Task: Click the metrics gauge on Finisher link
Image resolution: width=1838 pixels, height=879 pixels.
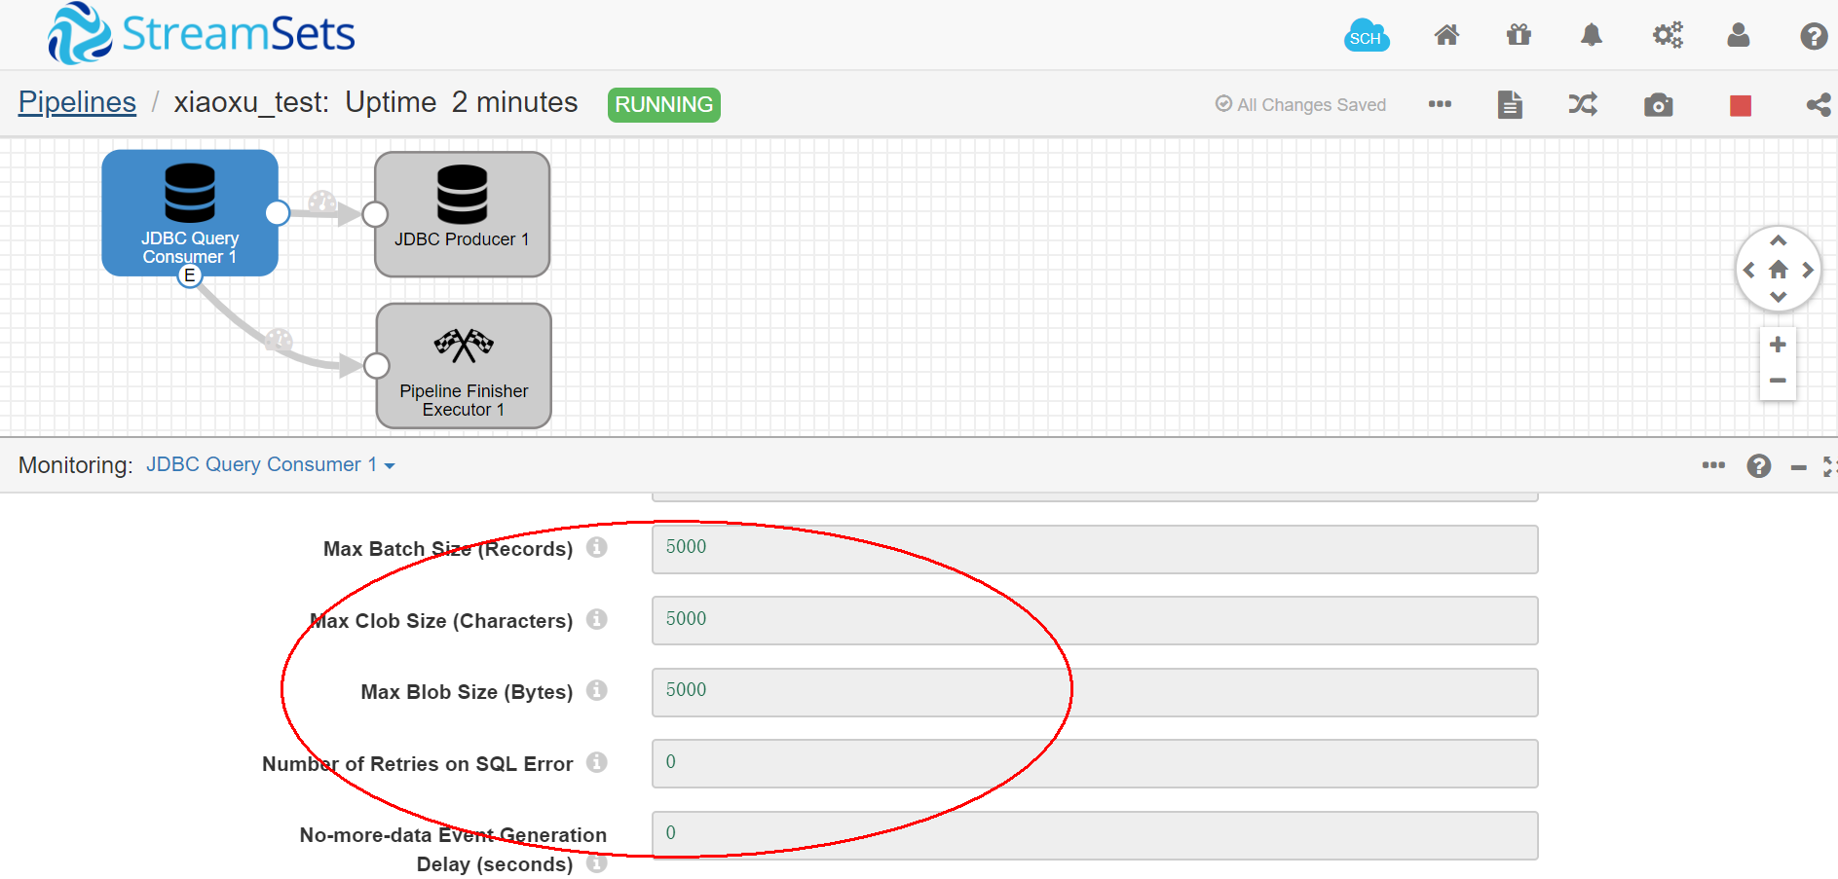Action: [x=280, y=340]
